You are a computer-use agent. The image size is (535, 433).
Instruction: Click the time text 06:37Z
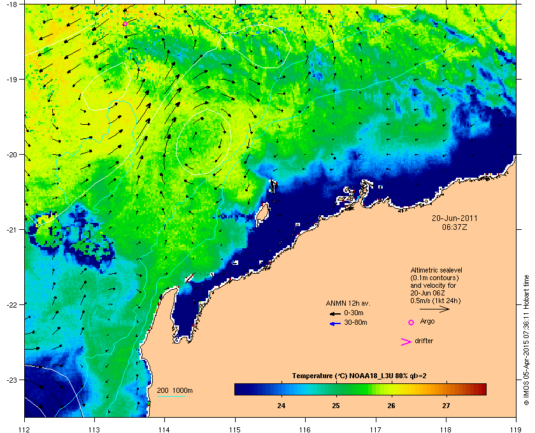click(455, 227)
